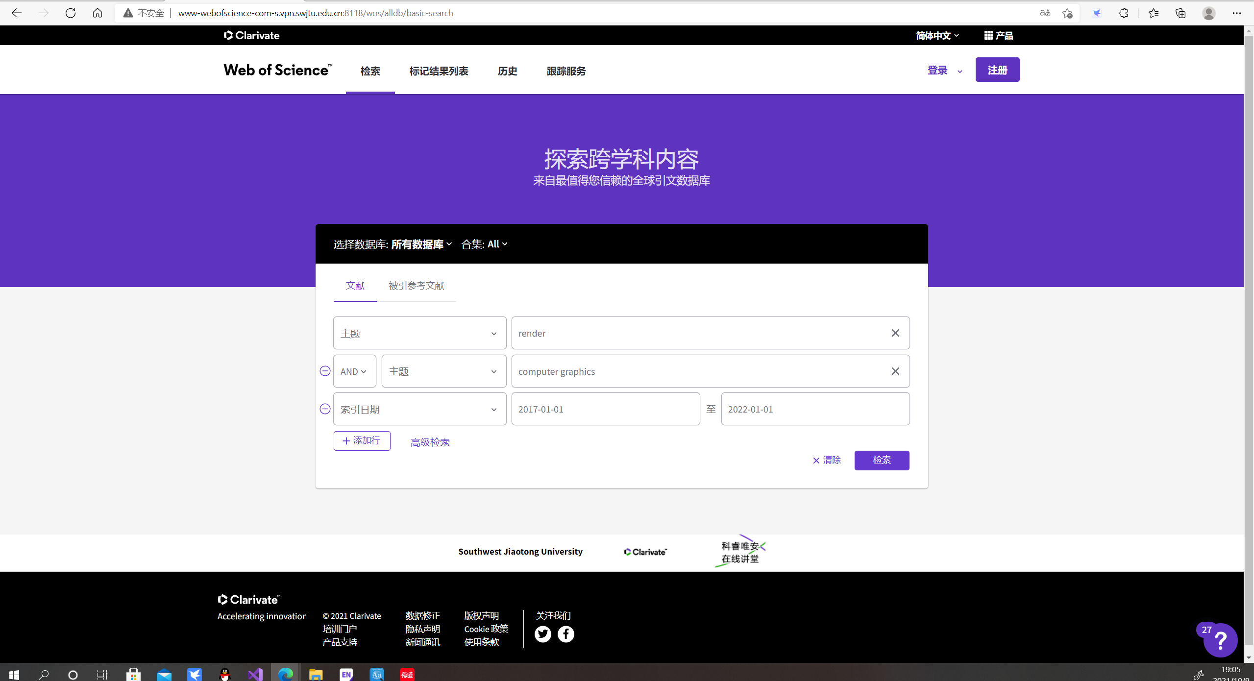Click the start date field 2017-01-01

[x=606, y=409]
